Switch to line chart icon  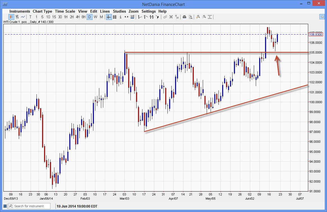coord(23,17)
